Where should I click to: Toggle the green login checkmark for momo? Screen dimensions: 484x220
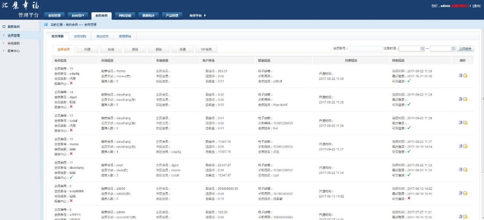pos(409,151)
